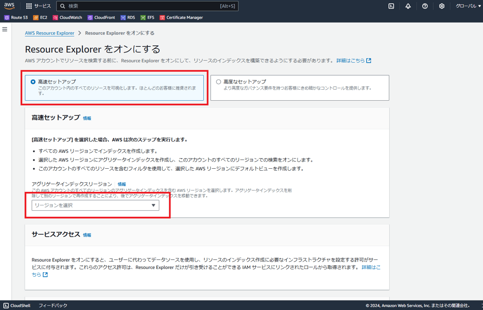
Task: Open Certificate Manager favorite shortcut
Action: click(181, 17)
